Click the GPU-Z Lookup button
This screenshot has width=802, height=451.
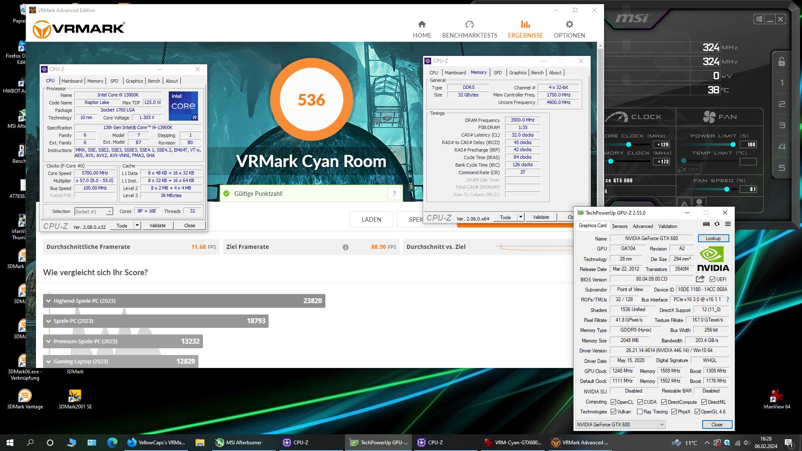pos(713,238)
